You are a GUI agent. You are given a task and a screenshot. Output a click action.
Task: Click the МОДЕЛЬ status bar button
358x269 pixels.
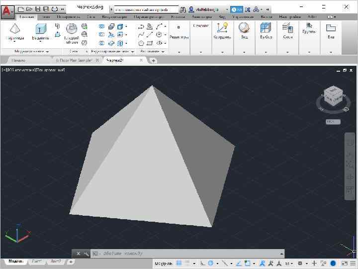click(x=164, y=264)
